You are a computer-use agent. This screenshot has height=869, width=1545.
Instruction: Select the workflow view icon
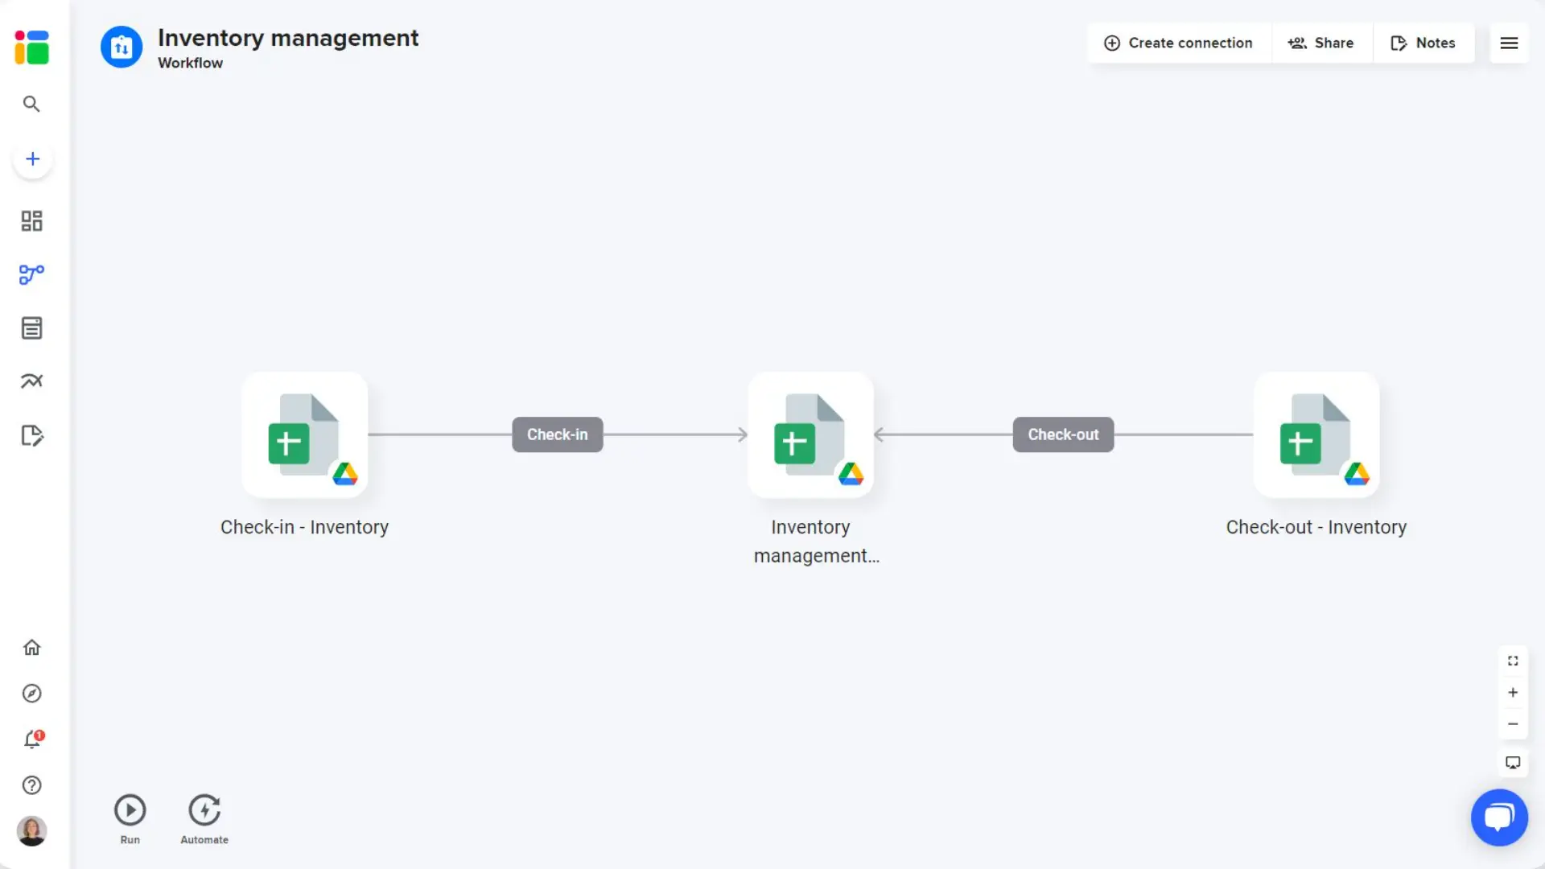point(31,274)
